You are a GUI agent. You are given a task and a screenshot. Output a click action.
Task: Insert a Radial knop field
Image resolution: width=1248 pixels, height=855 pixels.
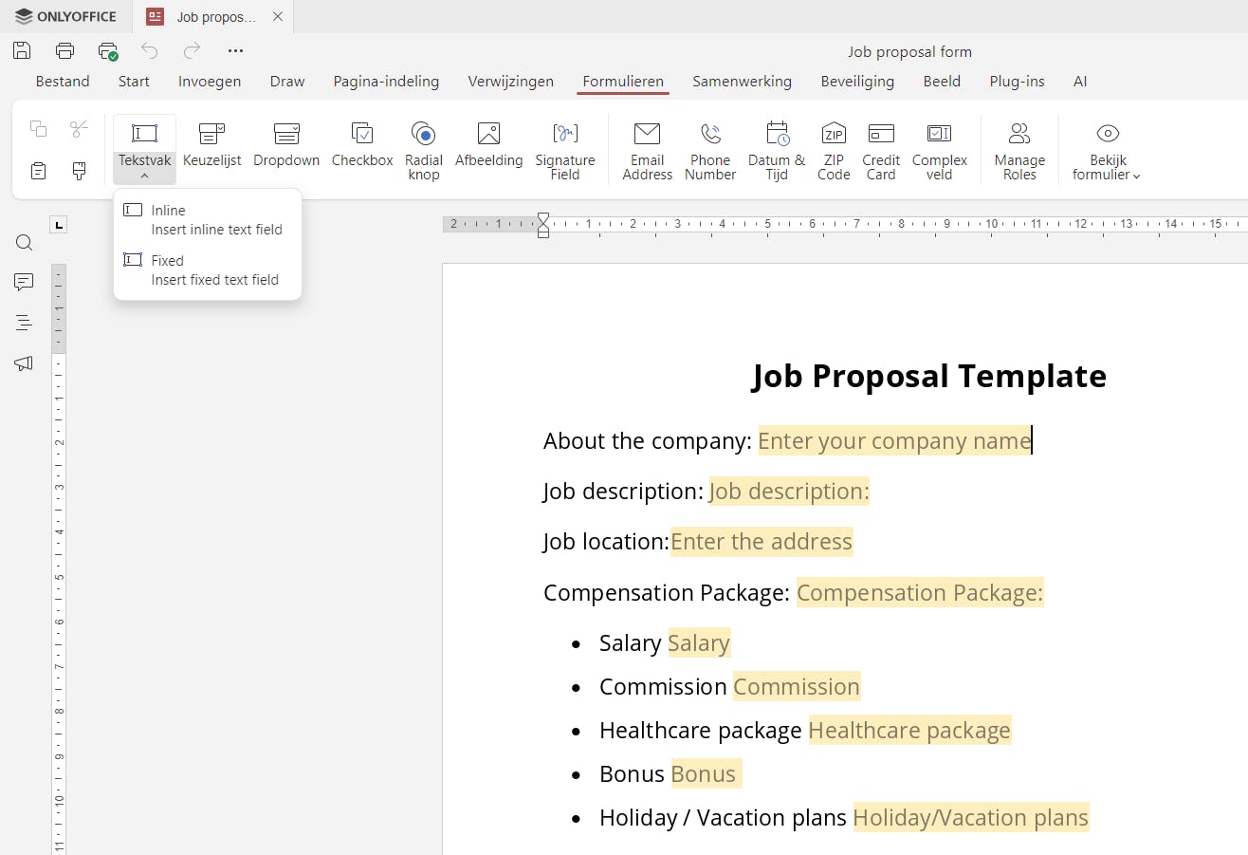(x=423, y=149)
